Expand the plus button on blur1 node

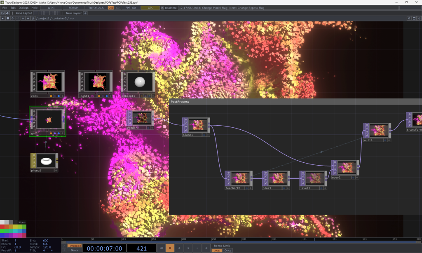tap(288, 188)
